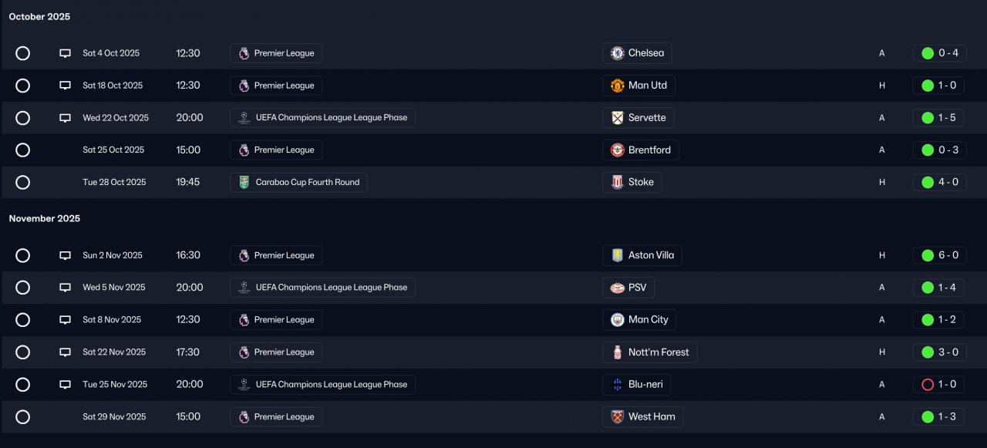The height and width of the screenshot is (448, 987).
Task: Click the Aston Villa club badge
Action: pyautogui.click(x=617, y=255)
